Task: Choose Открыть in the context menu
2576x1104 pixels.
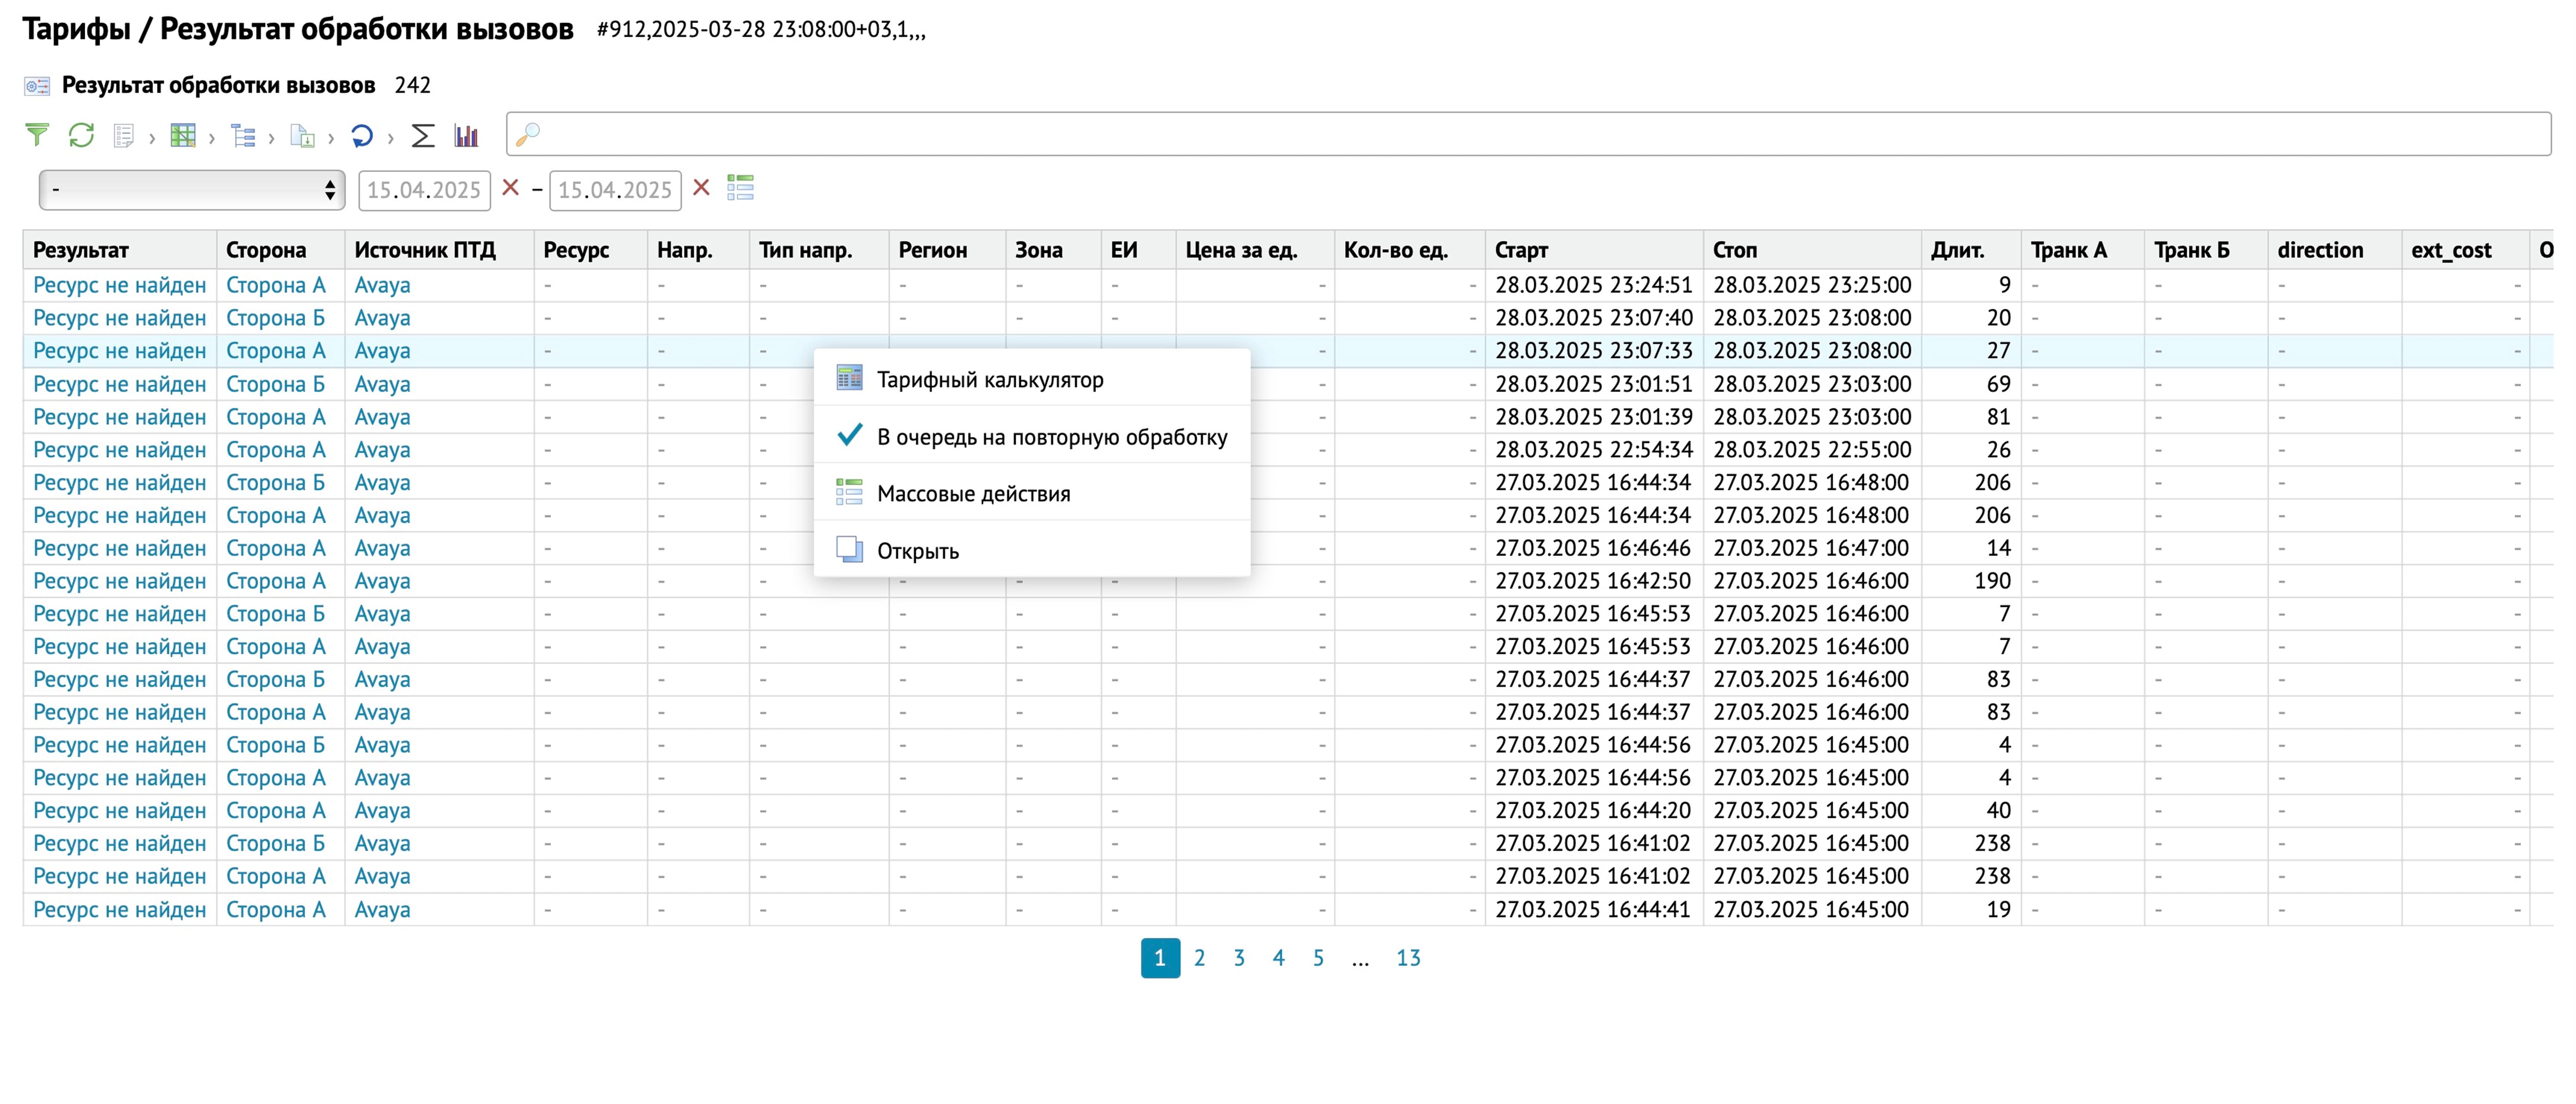Action: [1032, 550]
